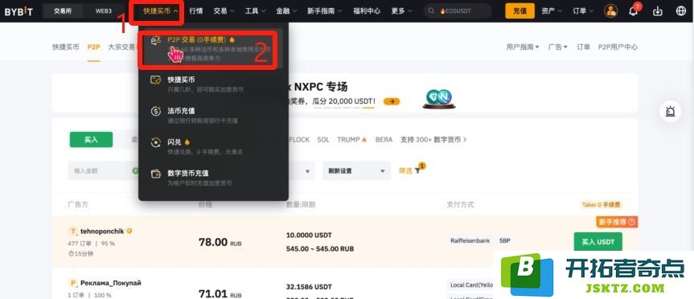Select the SOL coin option
The width and height of the screenshot is (694, 299).
tap(323, 139)
